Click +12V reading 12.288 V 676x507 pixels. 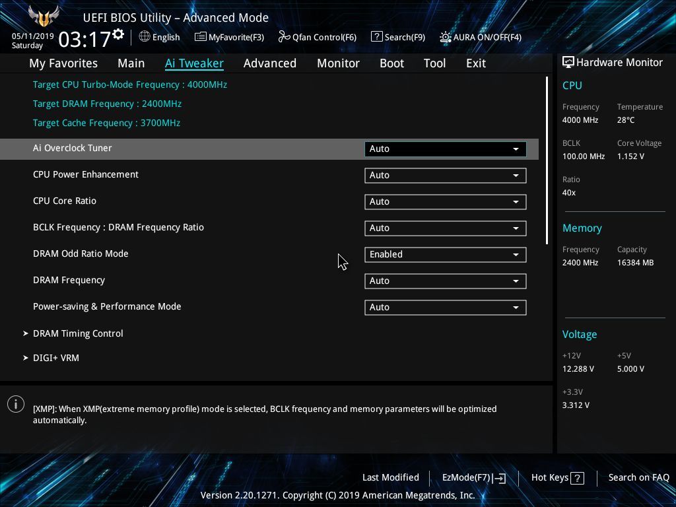578,369
